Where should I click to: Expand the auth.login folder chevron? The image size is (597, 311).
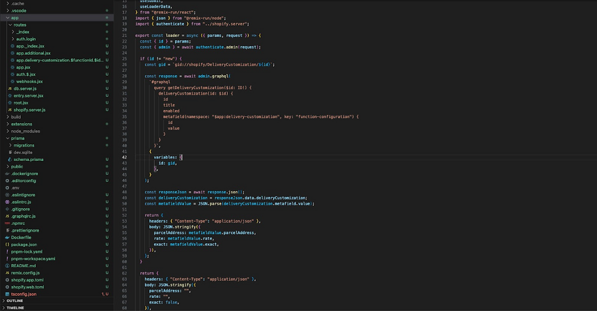pyautogui.click(x=13, y=39)
